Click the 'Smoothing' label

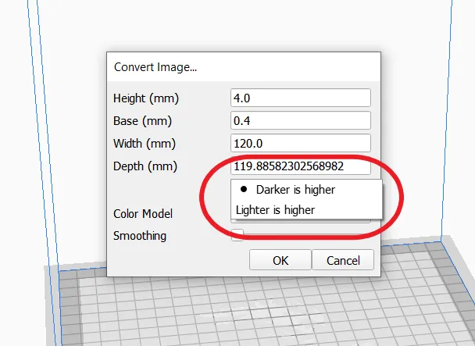pyautogui.click(x=140, y=236)
